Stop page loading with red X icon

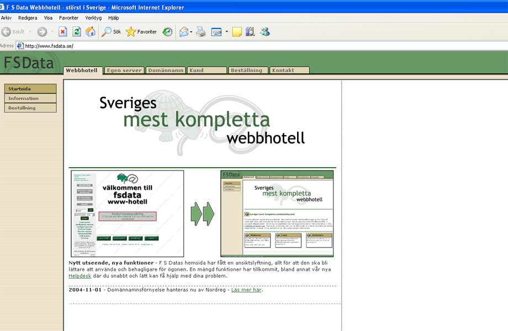pos(63,31)
